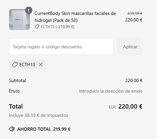
Task: Click the Introducir la dirección de envío text
Action: [111, 91]
